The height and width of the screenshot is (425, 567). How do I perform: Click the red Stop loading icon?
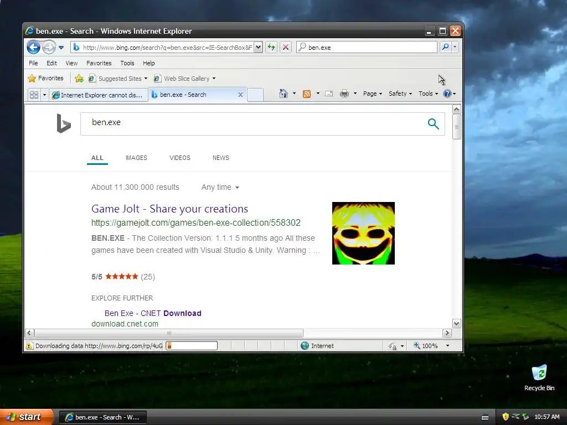pyautogui.click(x=286, y=47)
